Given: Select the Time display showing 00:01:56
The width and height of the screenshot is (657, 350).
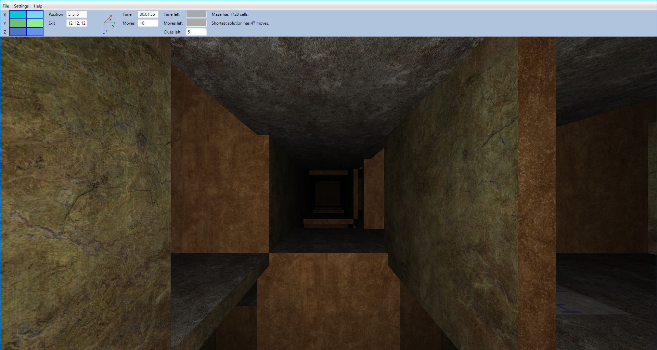Looking at the screenshot, I should tap(148, 14).
